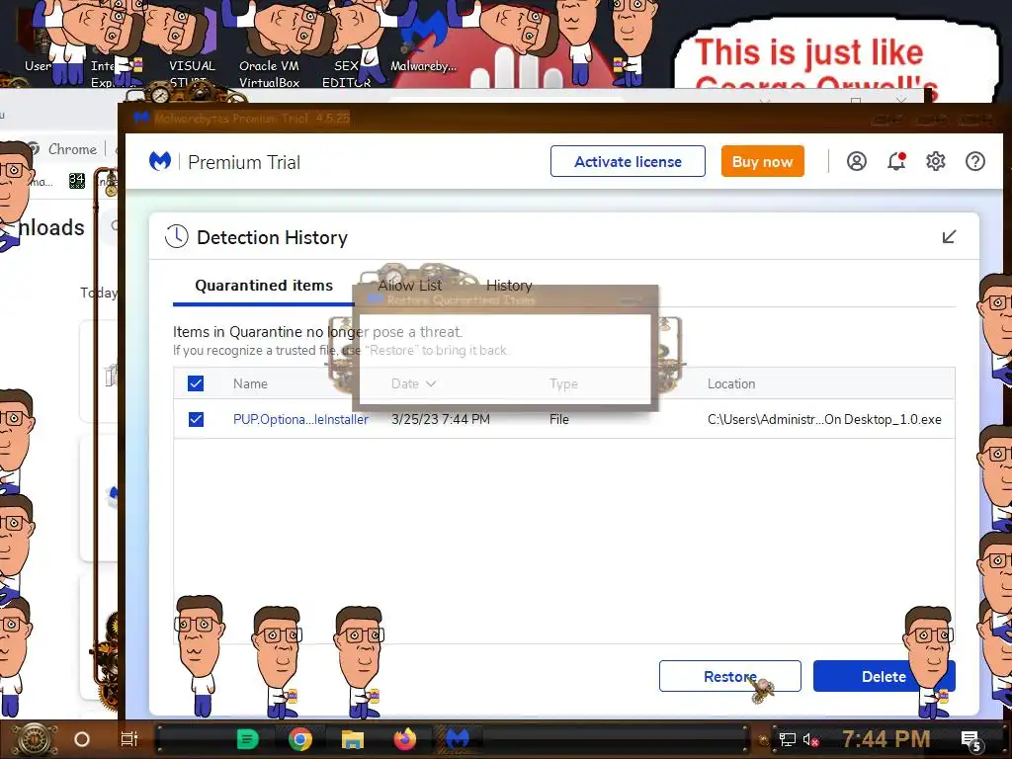Switch to the Quarantined items tab
This screenshot has width=1012, height=759.
pyautogui.click(x=264, y=286)
